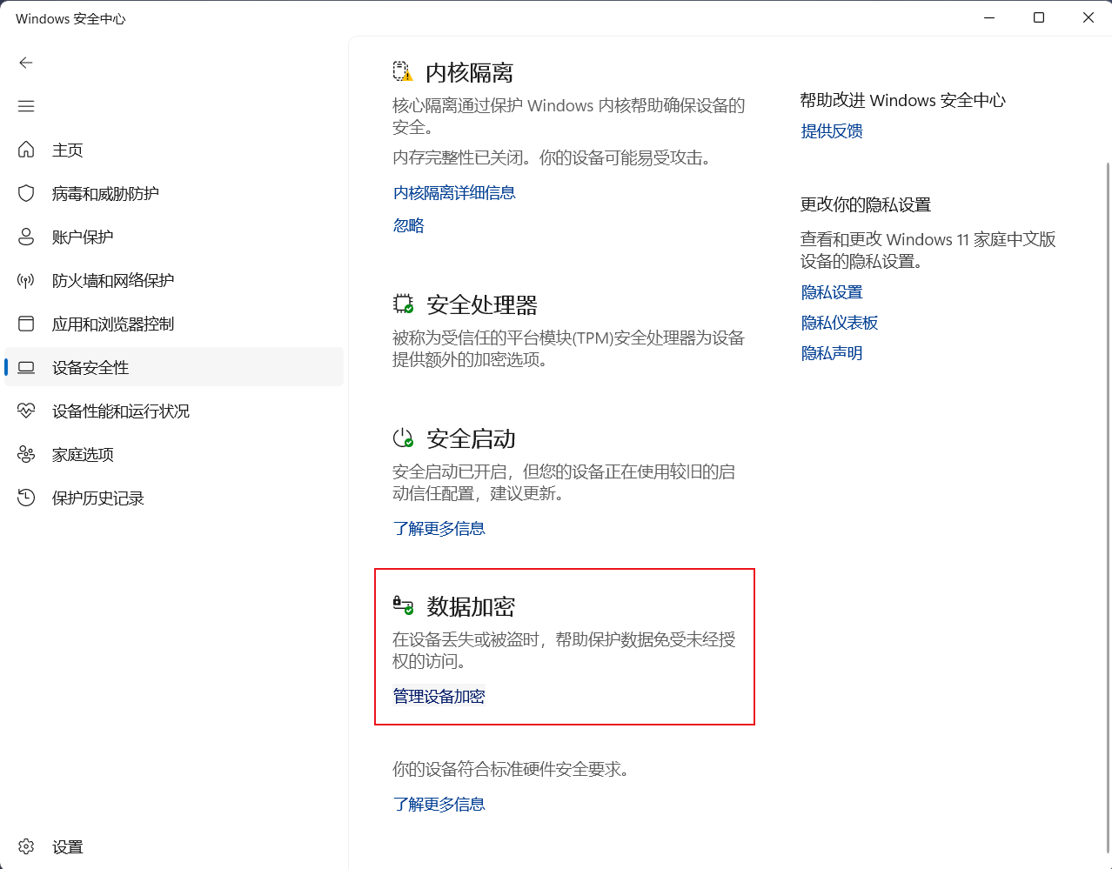
Task: Minimize the Windows 安全中心 window
Action: (989, 17)
